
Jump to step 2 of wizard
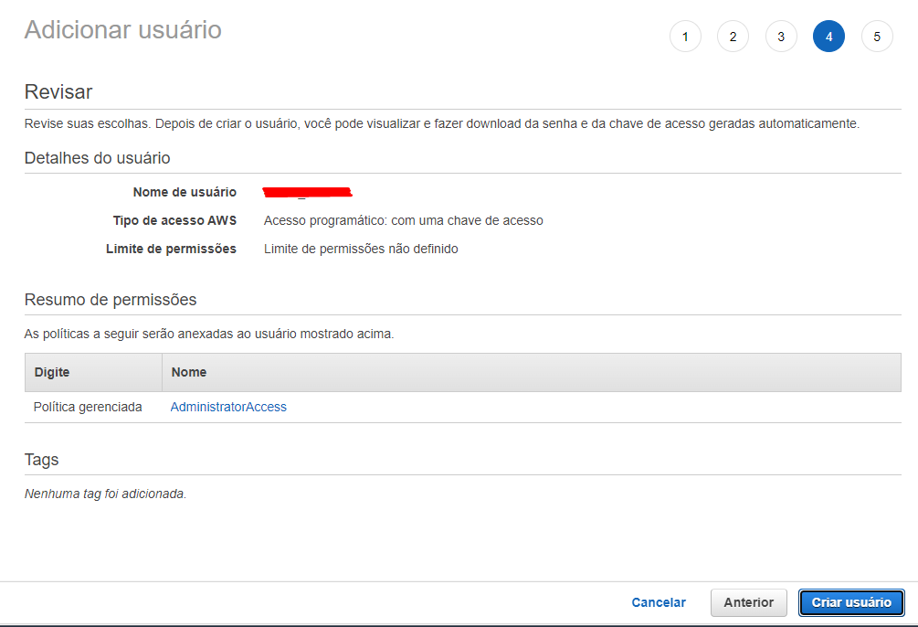pos(733,37)
